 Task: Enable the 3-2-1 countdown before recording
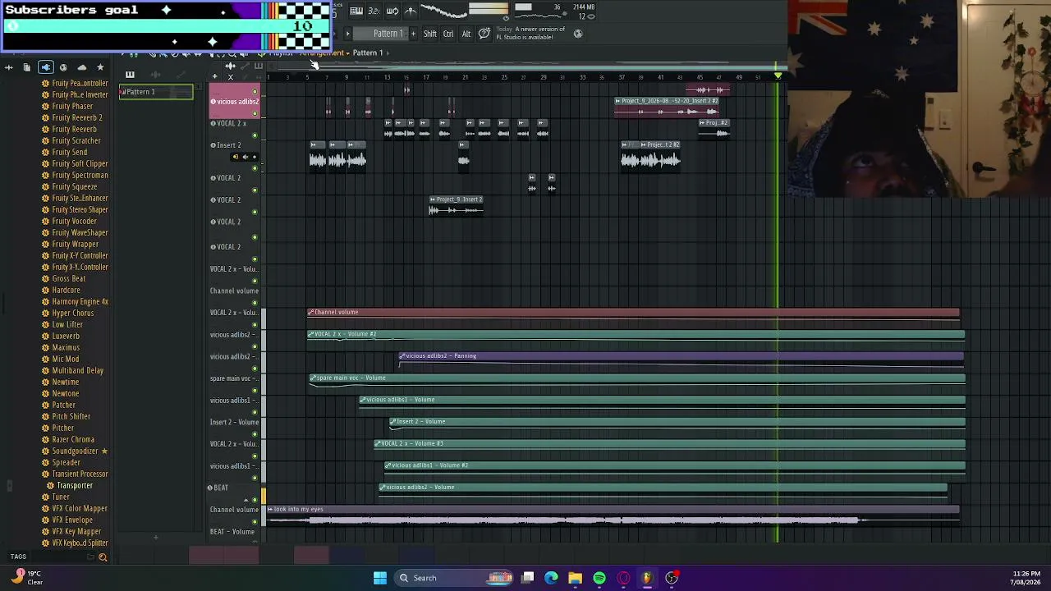pos(374,11)
